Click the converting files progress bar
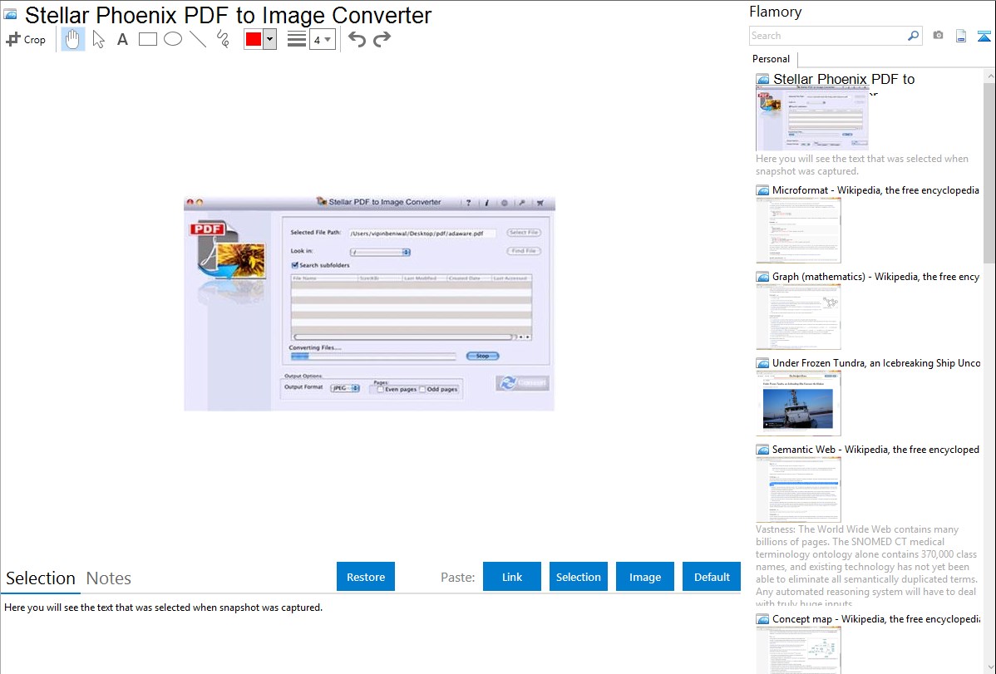This screenshot has width=996, height=674. [373, 357]
